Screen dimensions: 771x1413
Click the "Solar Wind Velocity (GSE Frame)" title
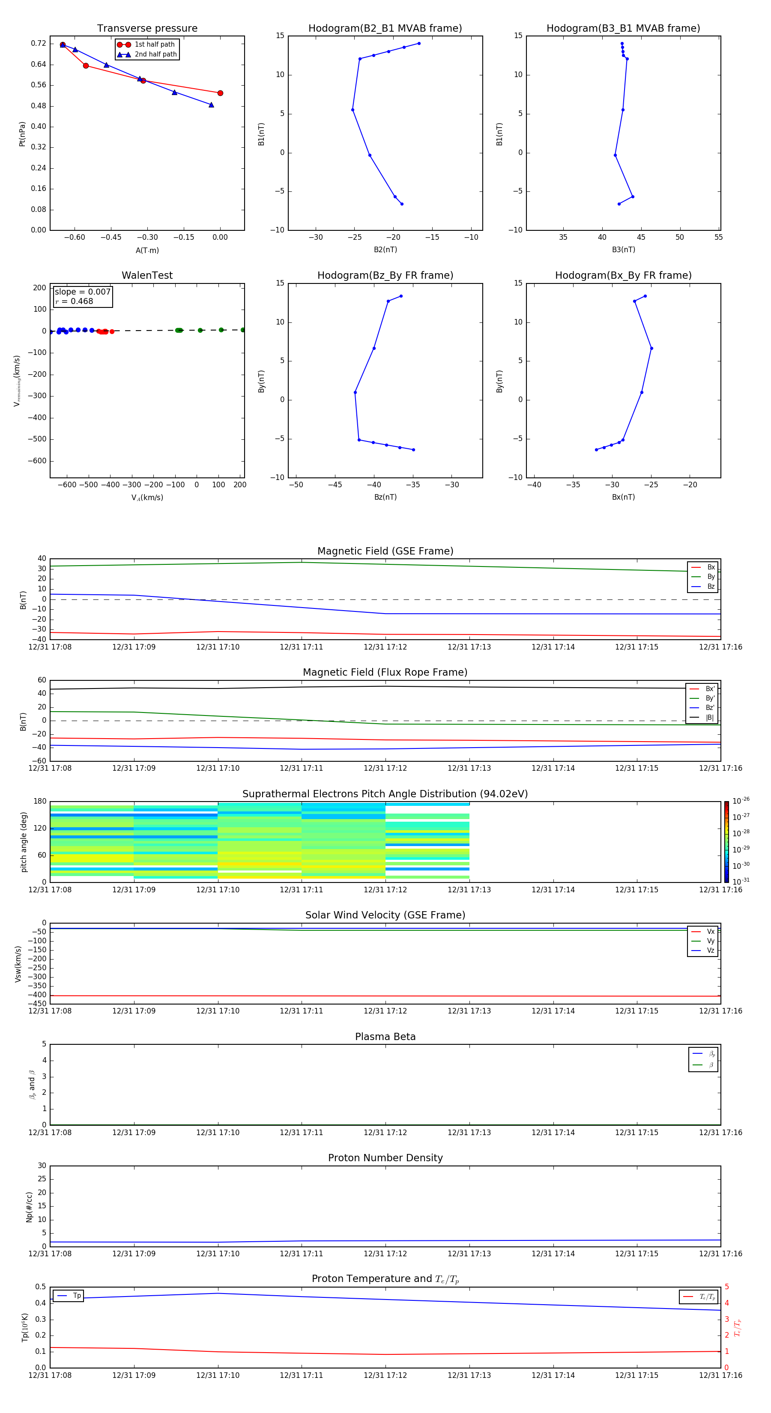click(x=385, y=915)
